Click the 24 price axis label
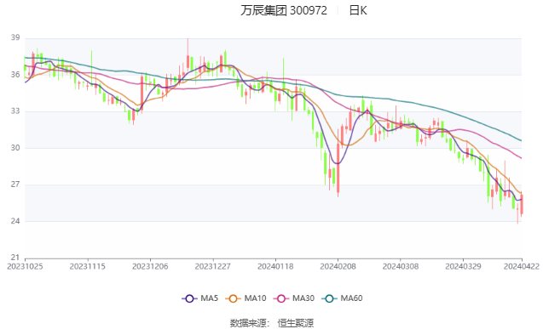The height and width of the screenshot is (329, 543). click(x=15, y=221)
